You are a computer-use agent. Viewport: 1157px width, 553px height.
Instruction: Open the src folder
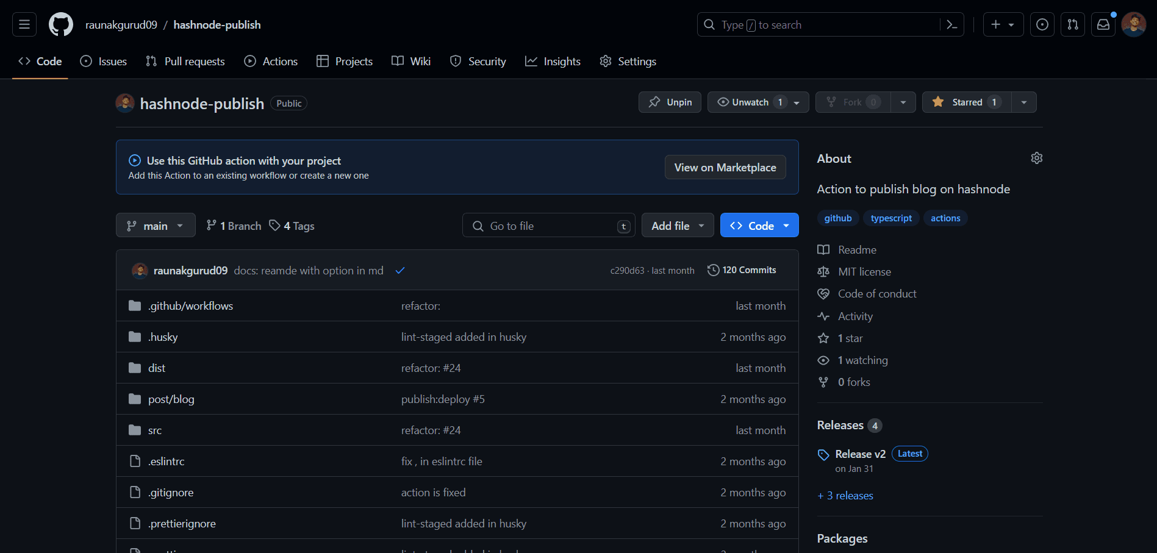155,430
